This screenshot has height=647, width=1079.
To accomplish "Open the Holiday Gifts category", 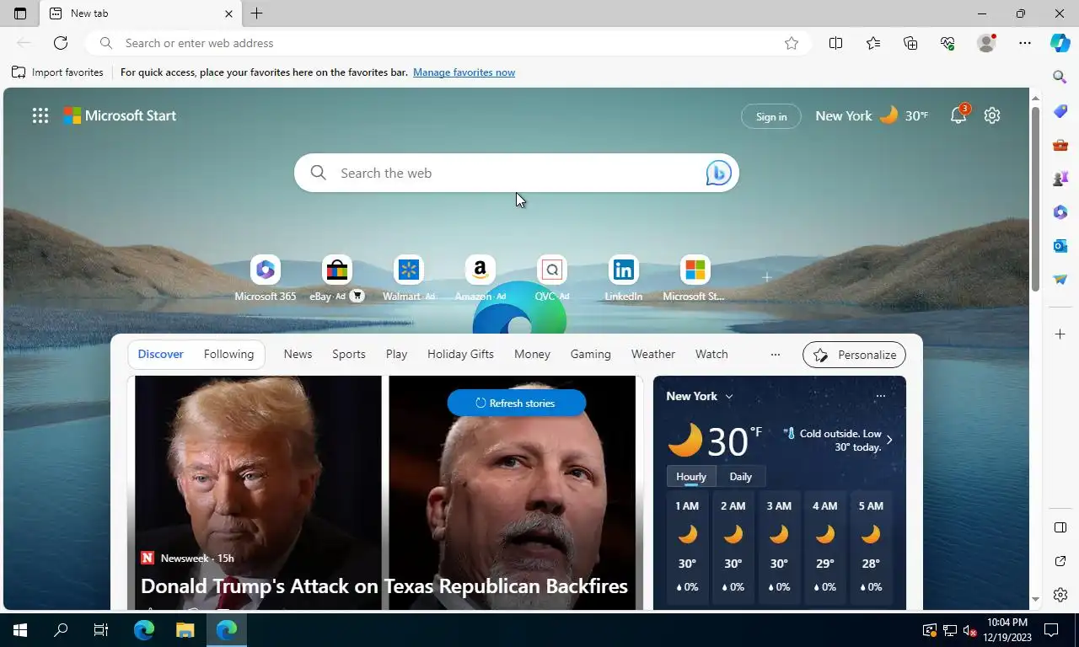I will pos(460,355).
